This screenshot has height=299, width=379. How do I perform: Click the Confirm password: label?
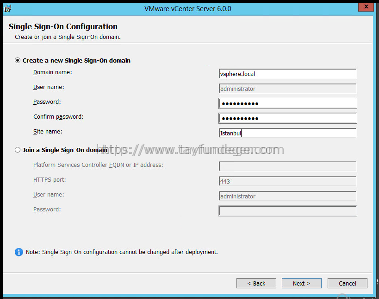(x=58, y=117)
